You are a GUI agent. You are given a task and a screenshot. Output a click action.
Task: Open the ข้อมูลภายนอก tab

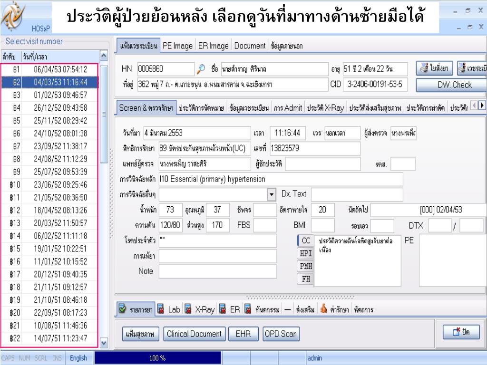(286, 46)
